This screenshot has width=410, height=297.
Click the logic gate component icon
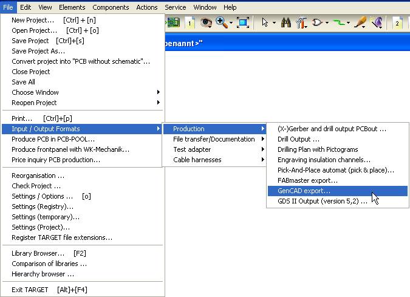[x=317, y=22]
